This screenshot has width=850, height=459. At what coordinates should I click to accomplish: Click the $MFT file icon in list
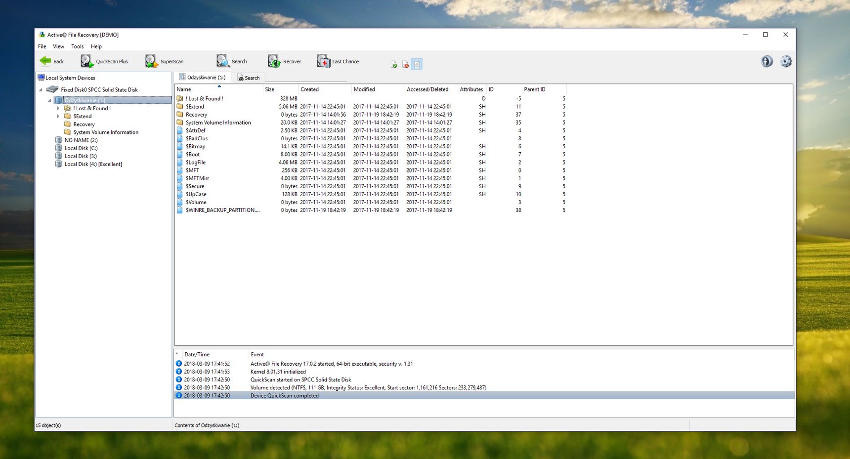180,170
